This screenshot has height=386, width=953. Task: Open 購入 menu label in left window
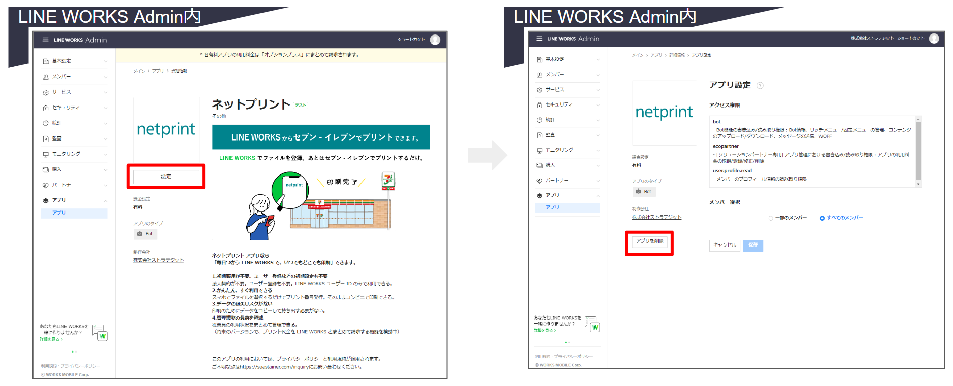tap(56, 169)
